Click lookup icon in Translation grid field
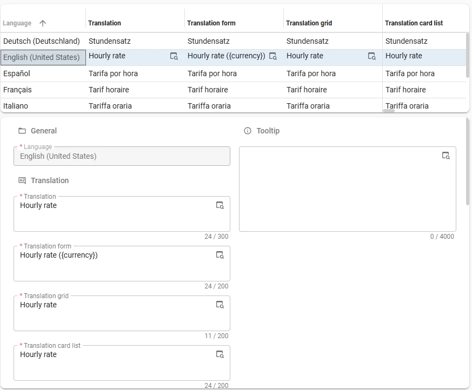Image resolution: width=472 pixels, height=390 pixels. pos(220,305)
